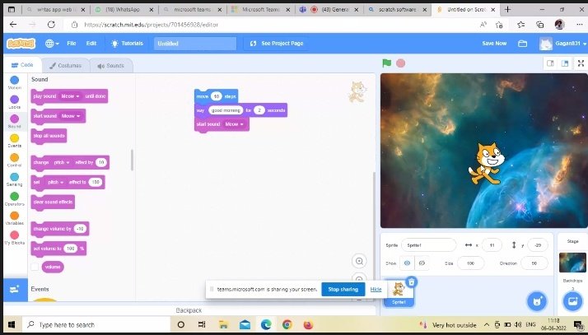Image resolution: width=588 pixels, height=335 pixels.
Task: Click the value in change volume by block
Action: point(80,229)
